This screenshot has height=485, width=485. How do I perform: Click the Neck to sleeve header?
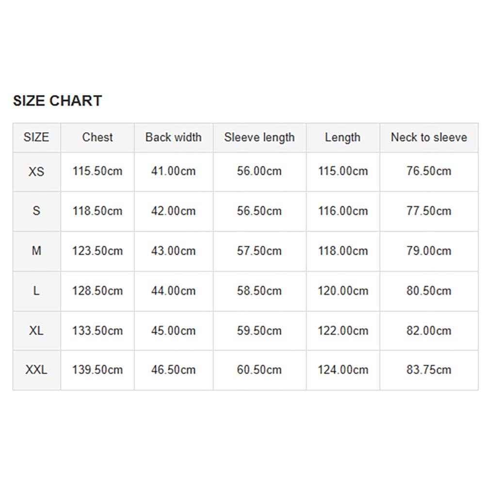coord(429,137)
